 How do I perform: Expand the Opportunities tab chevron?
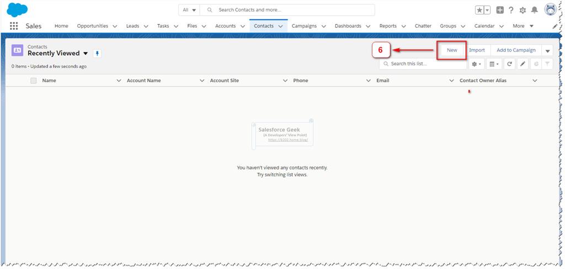point(115,27)
